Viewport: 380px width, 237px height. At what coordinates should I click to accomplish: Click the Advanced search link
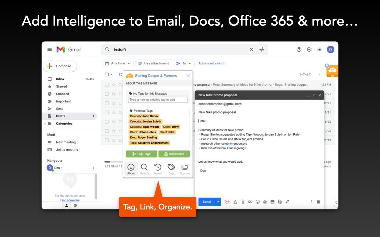pyautogui.click(x=212, y=63)
